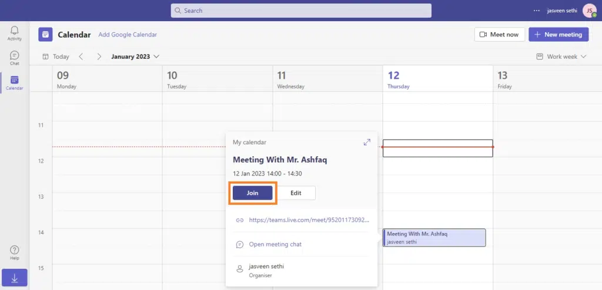The height and width of the screenshot is (290, 602).
Task: Start a meeting with Meet now
Action: pyautogui.click(x=499, y=35)
